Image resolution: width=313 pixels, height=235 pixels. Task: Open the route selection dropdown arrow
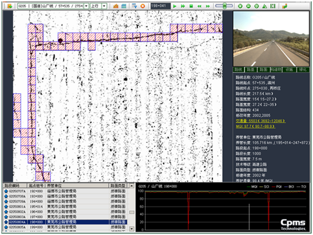[86, 6]
